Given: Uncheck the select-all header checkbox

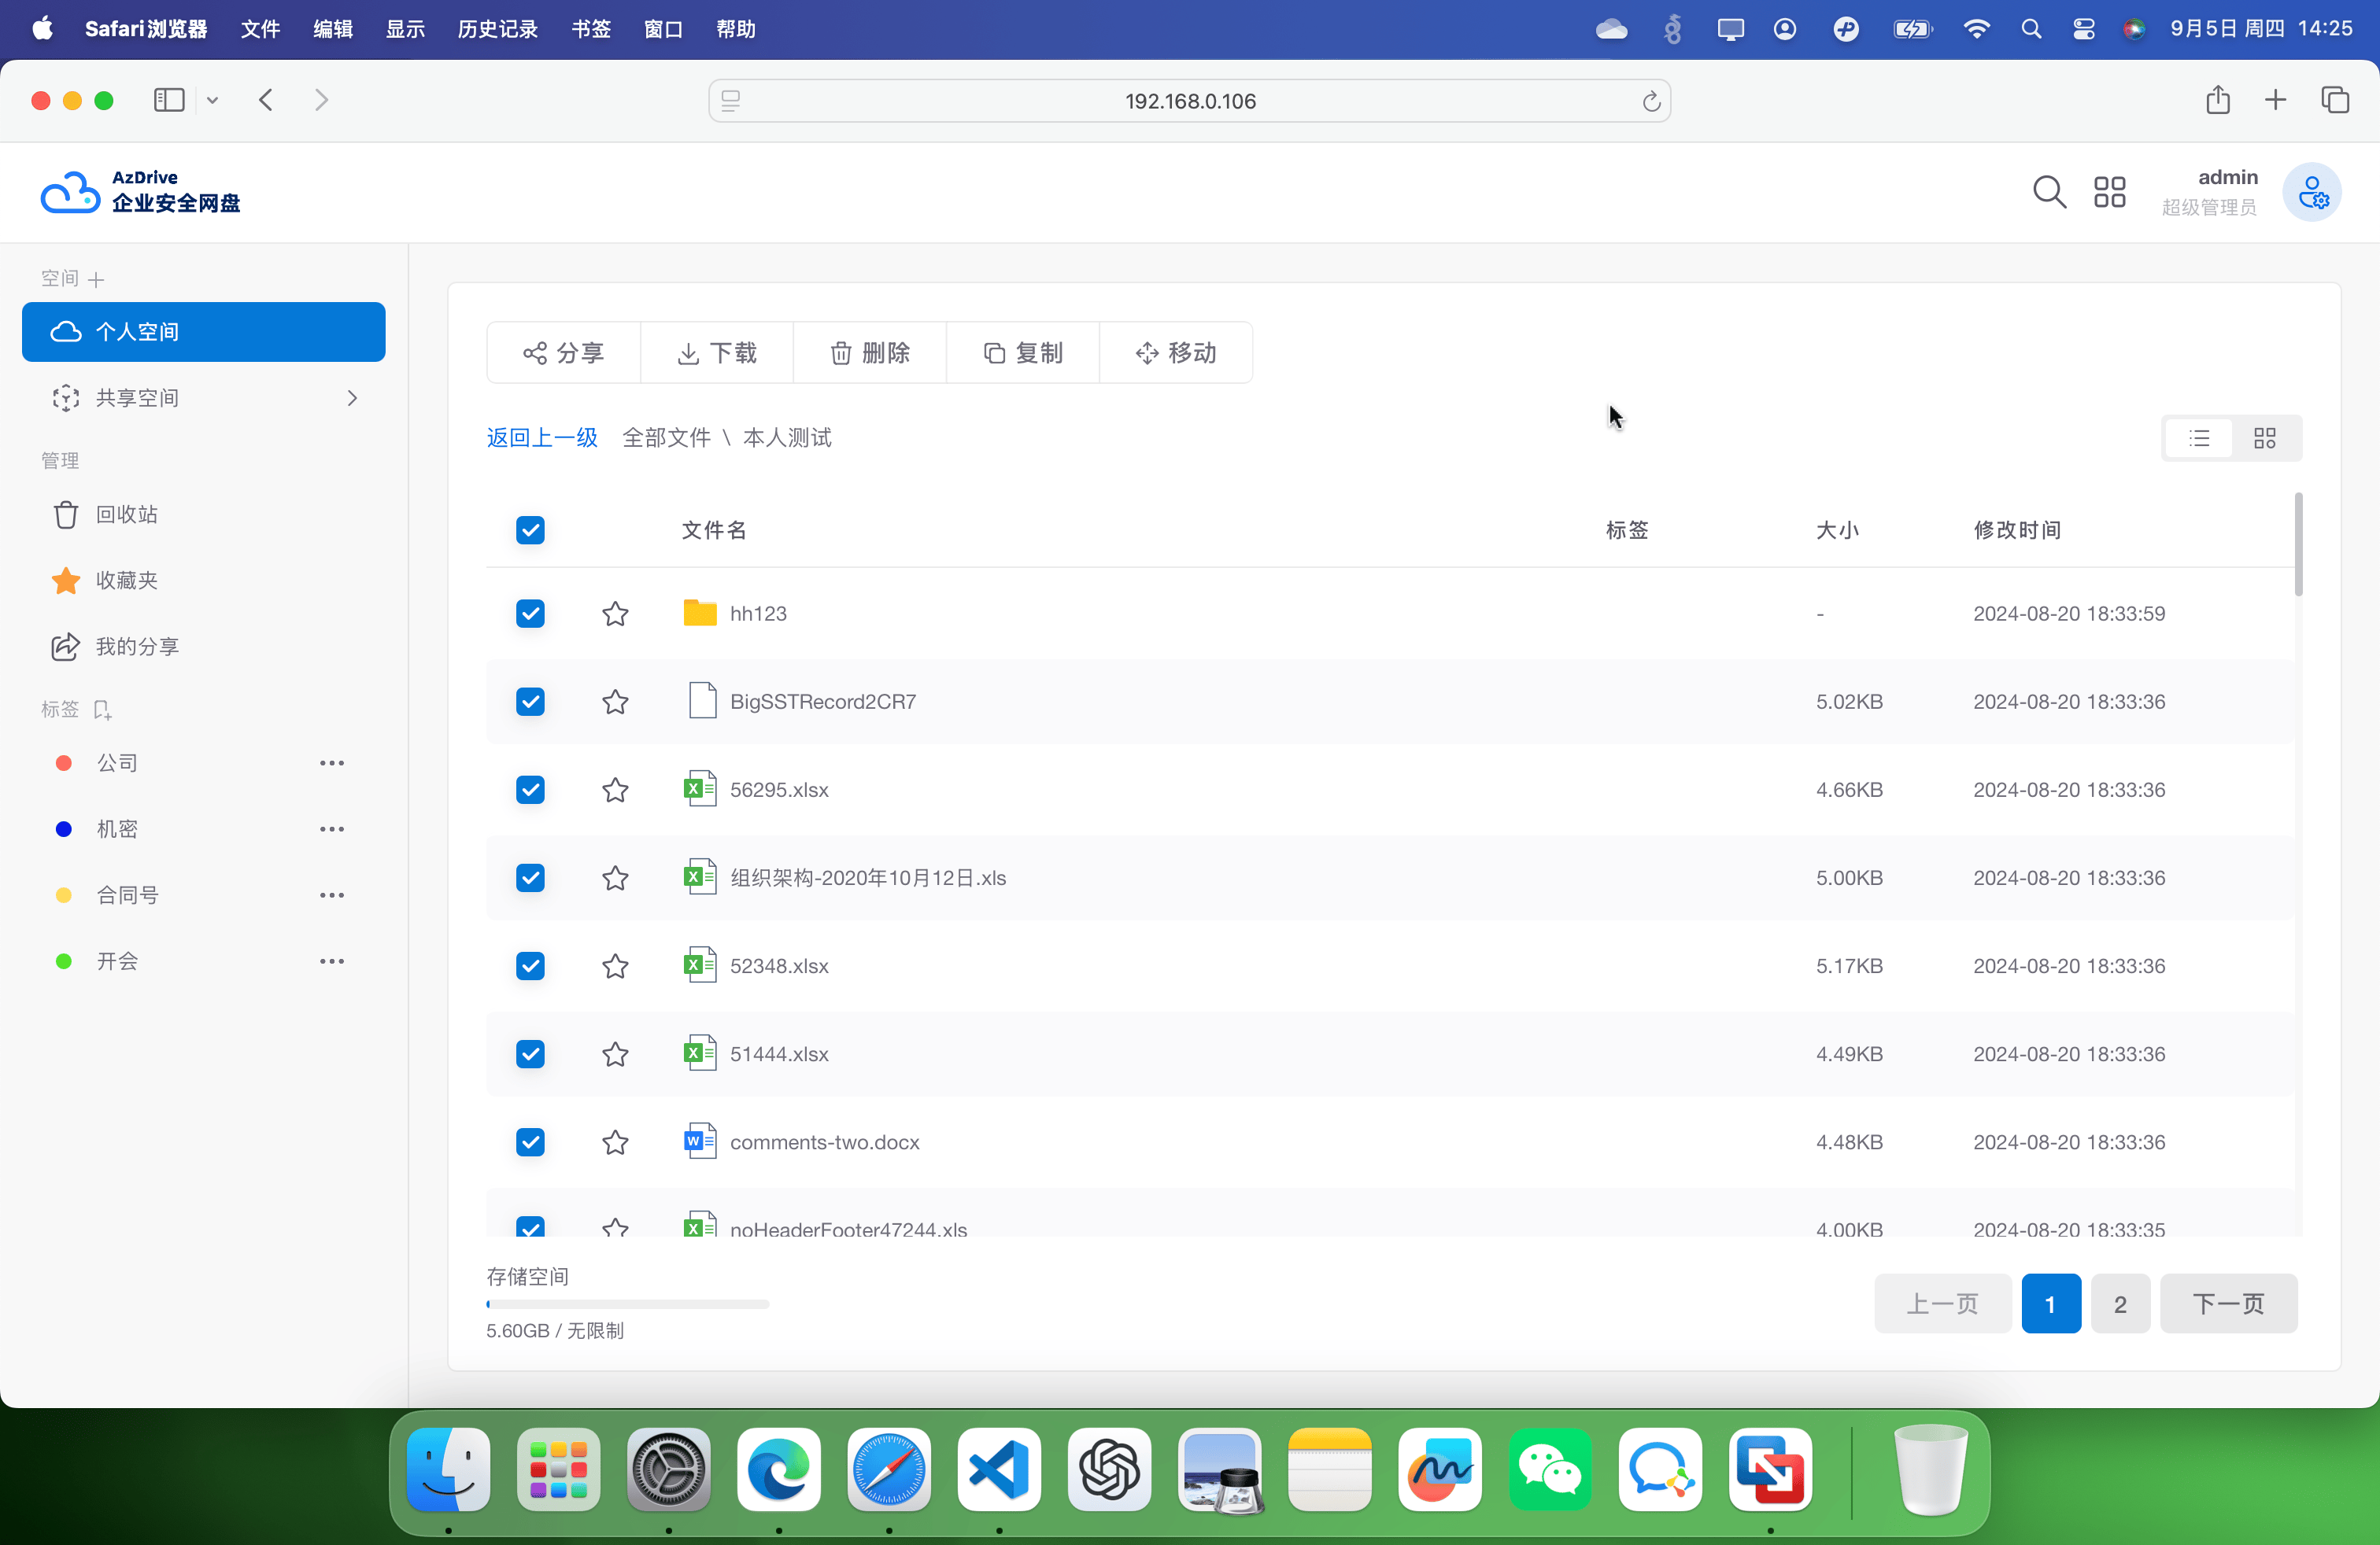Looking at the screenshot, I should tap(530, 529).
